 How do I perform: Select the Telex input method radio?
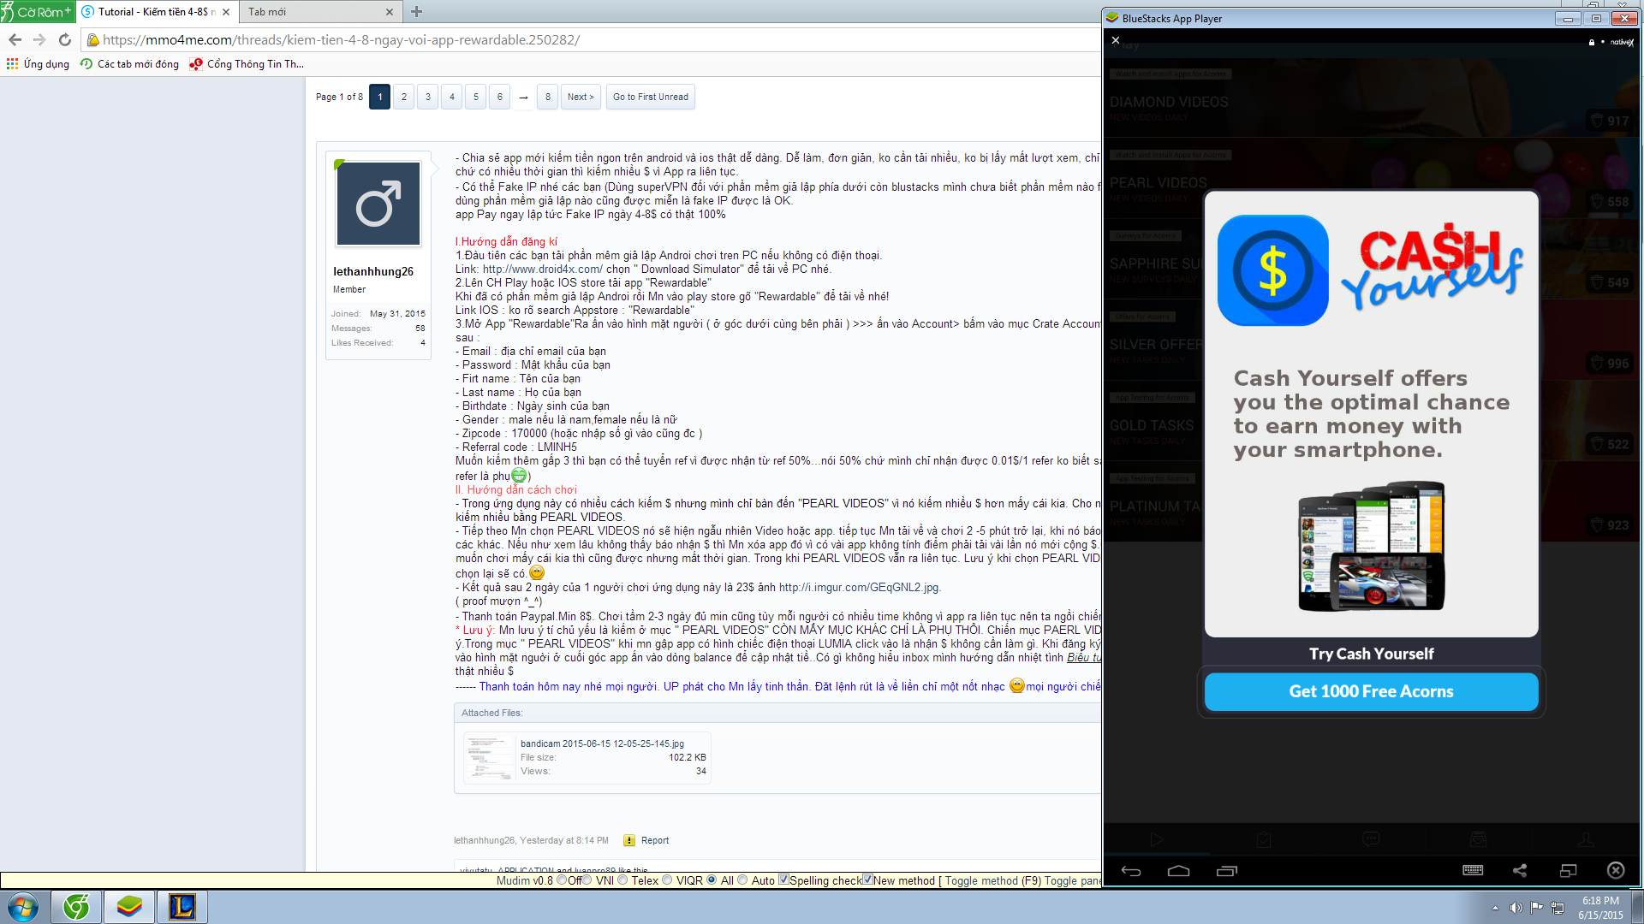pyautogui.click(x=623, y=880)
